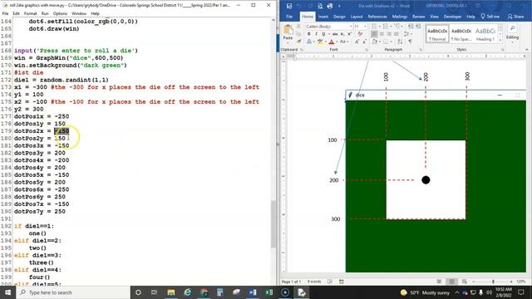Switch to the Design tab in Word
The image size is (532, 299).
[339, 17]
